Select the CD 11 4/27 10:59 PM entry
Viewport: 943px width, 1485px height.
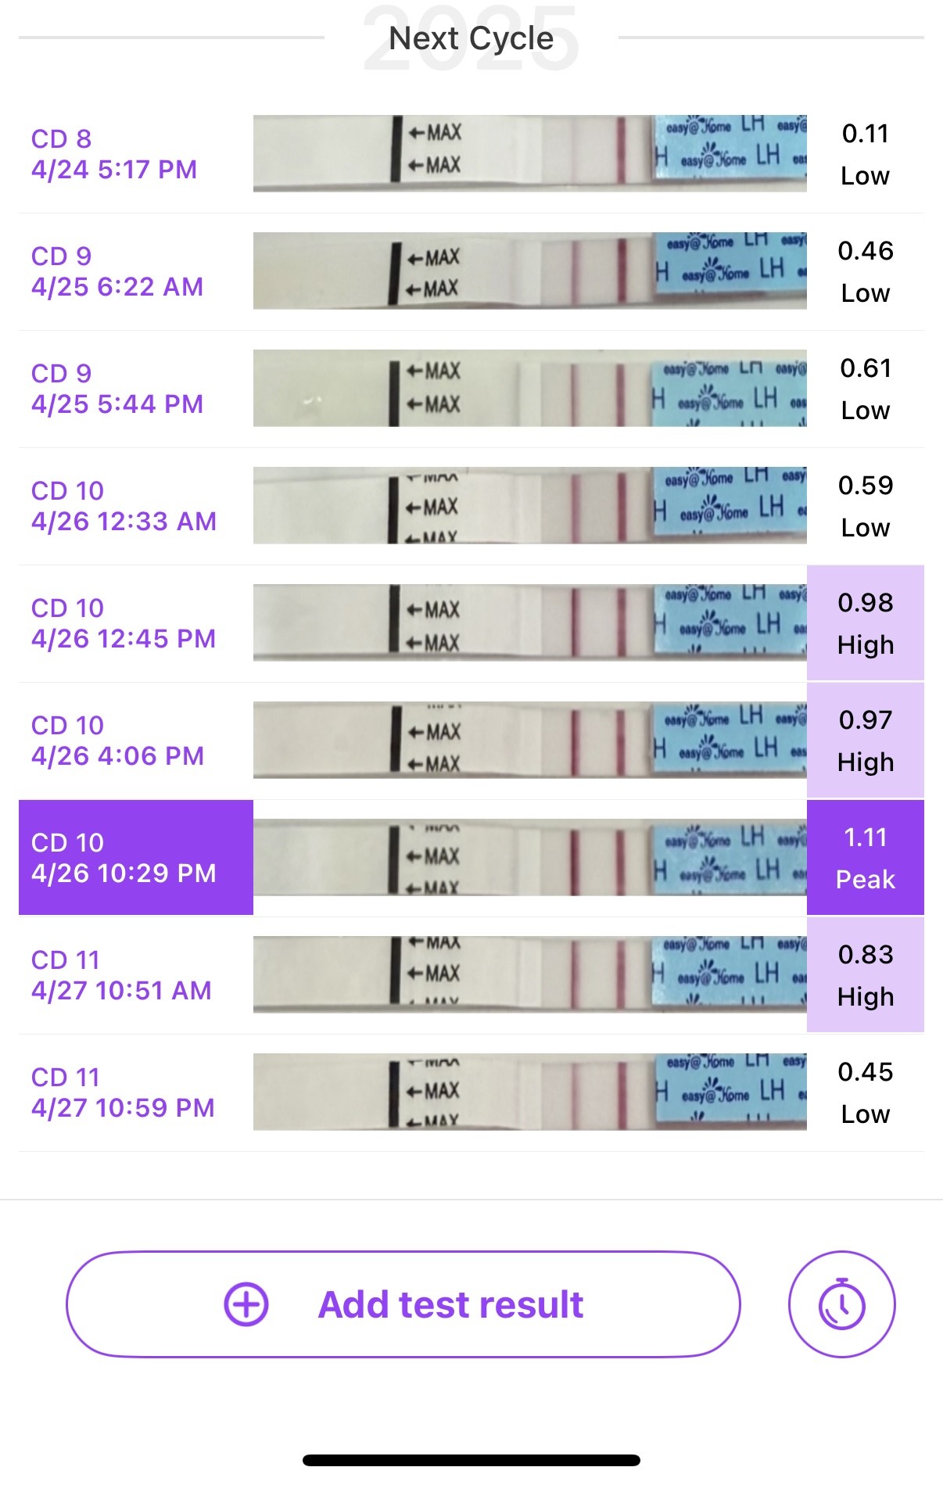click(x=123, y=1092)
